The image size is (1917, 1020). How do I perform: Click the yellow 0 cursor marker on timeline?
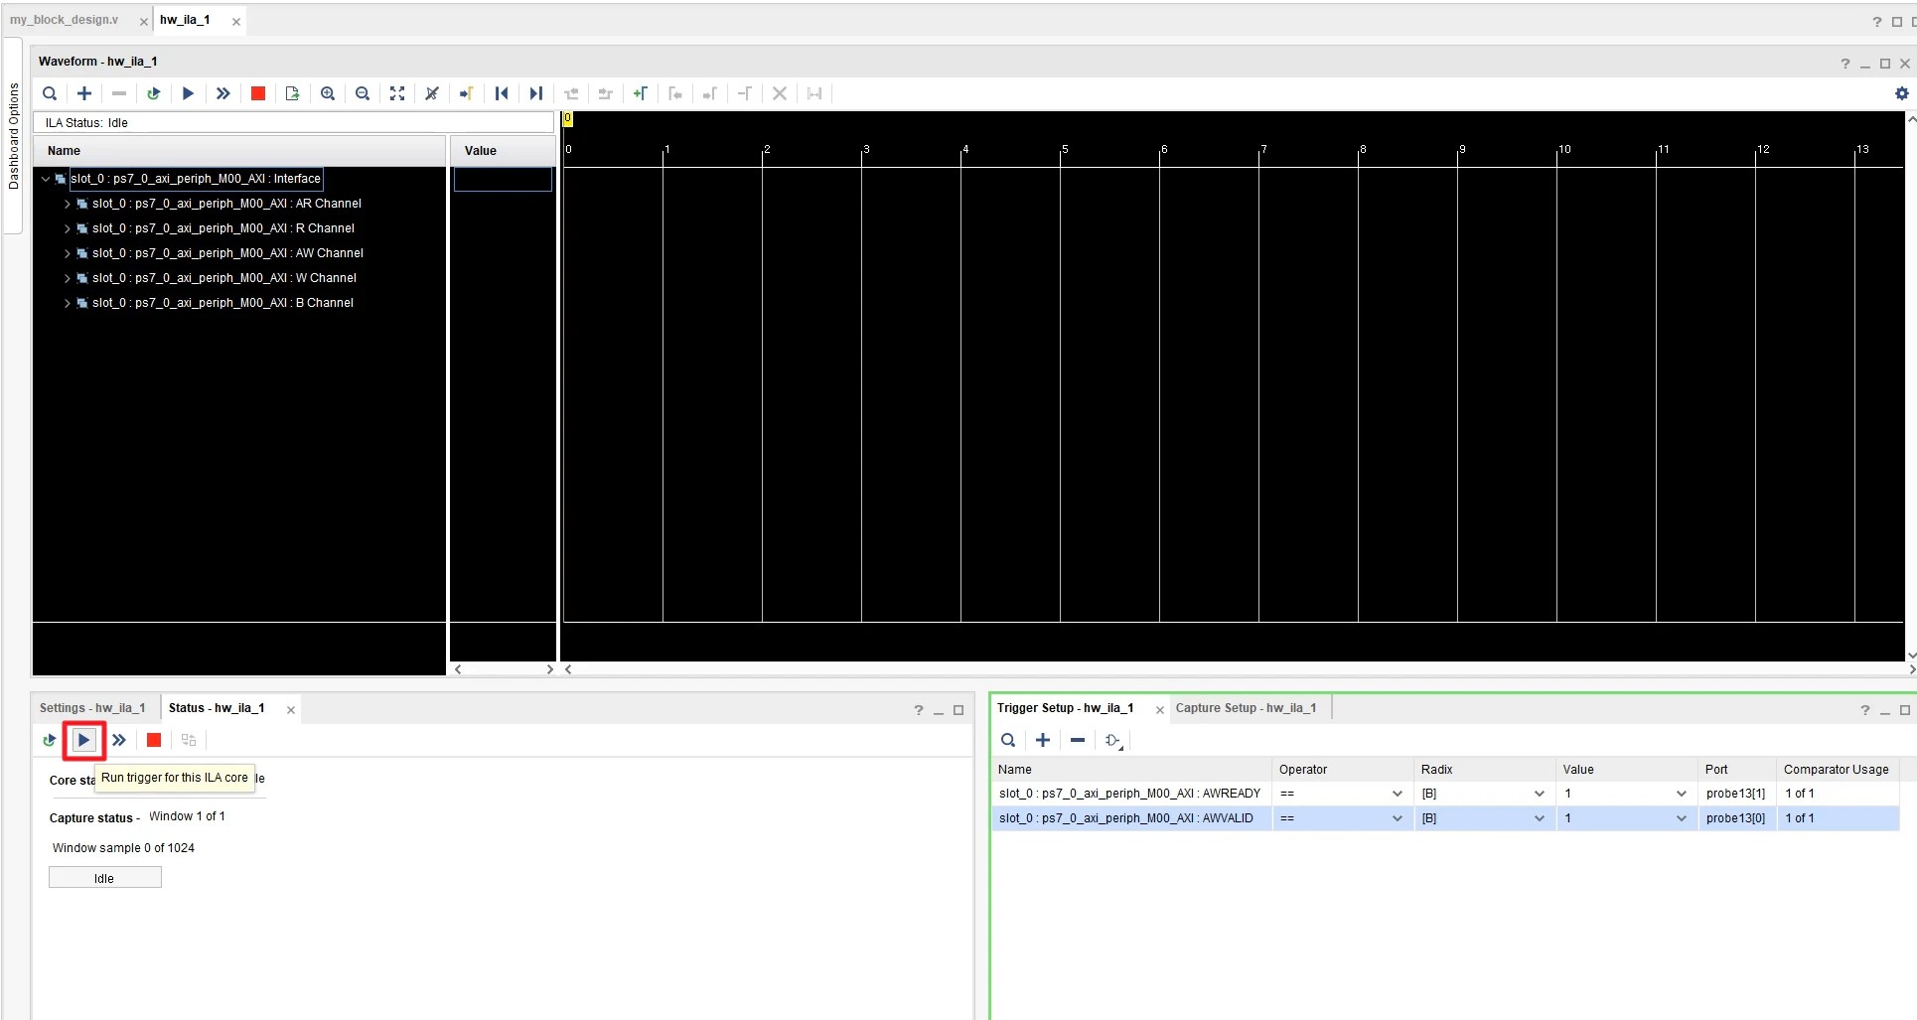(x=568, y=119)
